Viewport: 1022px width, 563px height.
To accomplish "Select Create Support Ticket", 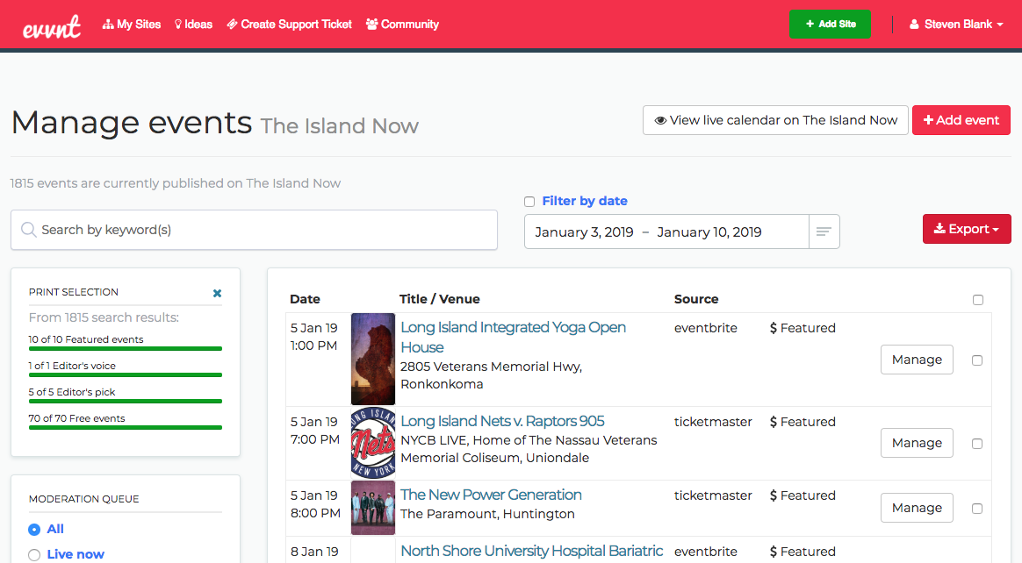I will tap(290, 25).
